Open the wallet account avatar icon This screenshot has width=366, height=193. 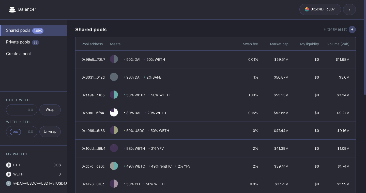[x=307, y=9]
